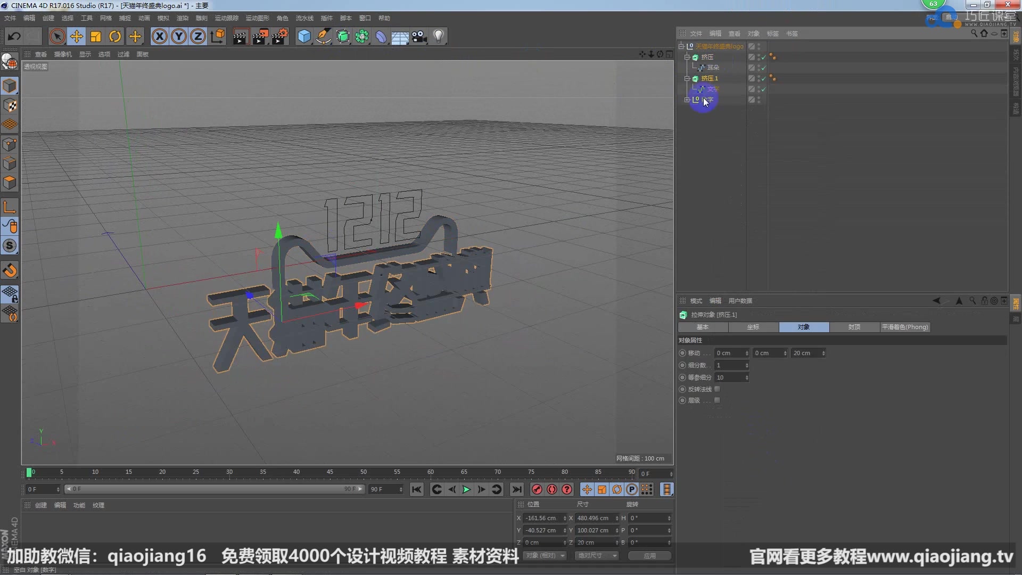Open the render settings gear clapperboard

click(280, 36)
